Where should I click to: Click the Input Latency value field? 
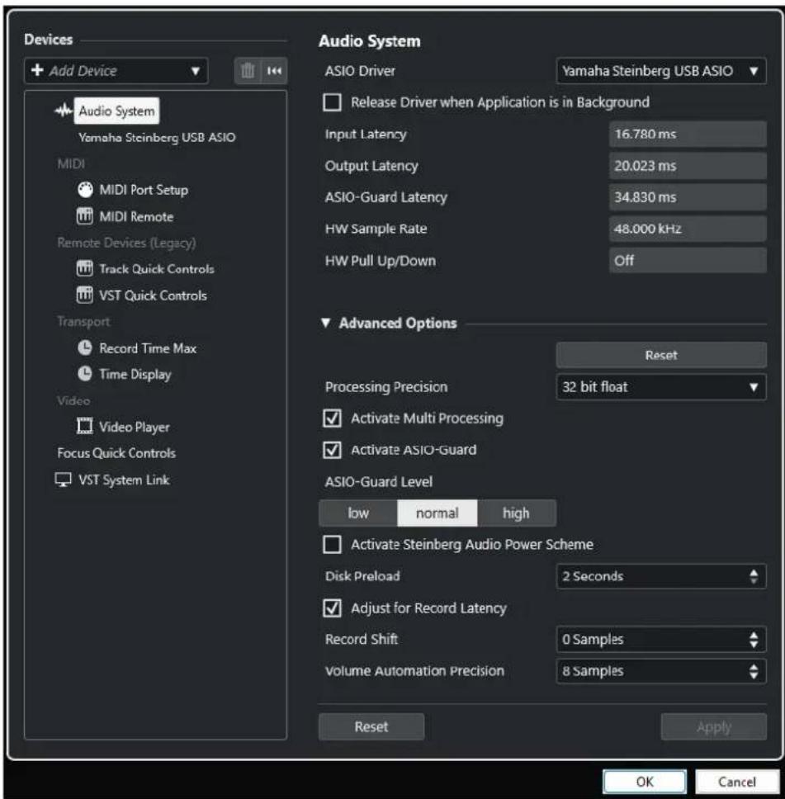tap(687, 134)
